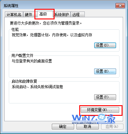Open the 硬件 tab
The image size is (128, 134).
[29, 15]
